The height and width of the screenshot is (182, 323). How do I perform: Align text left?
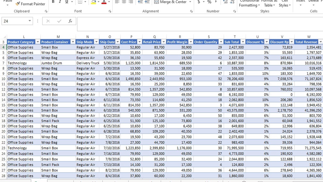pyautogui.click(x=117, y=2)
